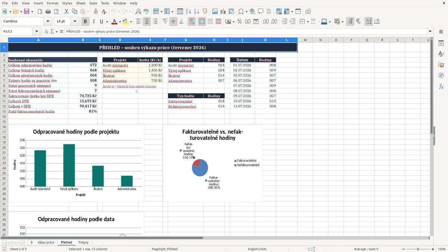
Task: Open Find and Replace
Action: tap(138, 12)
